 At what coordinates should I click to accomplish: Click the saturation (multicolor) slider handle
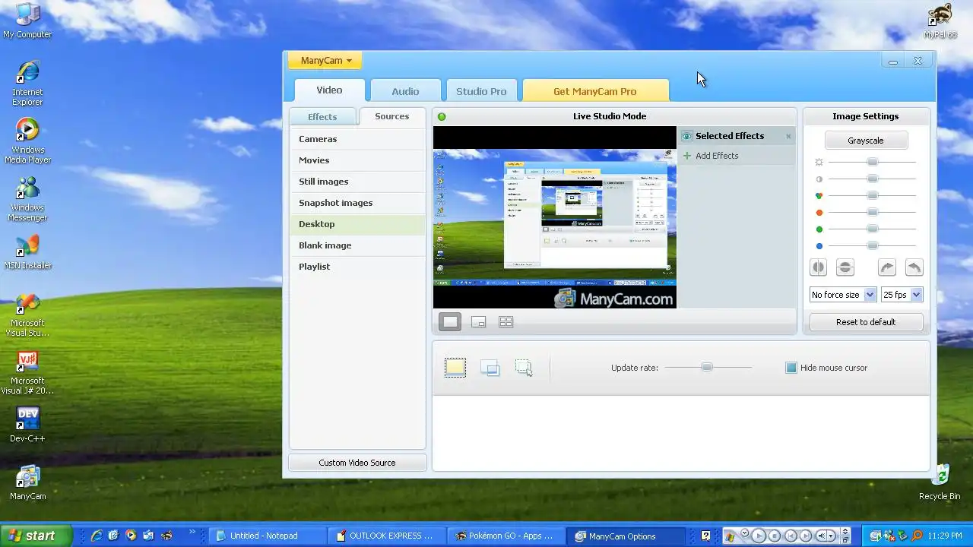click(x=873, y=195)
